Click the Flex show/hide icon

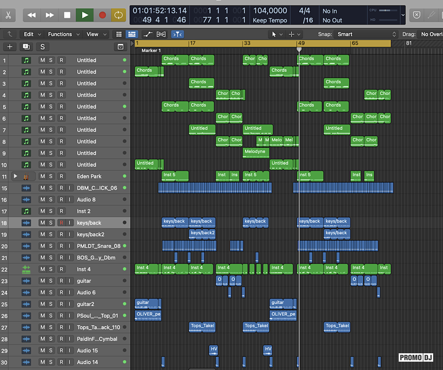(x=161, y=34)
